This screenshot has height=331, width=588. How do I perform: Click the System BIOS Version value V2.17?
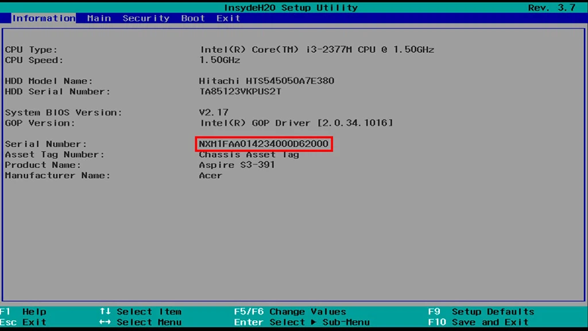tap(214, 112)
